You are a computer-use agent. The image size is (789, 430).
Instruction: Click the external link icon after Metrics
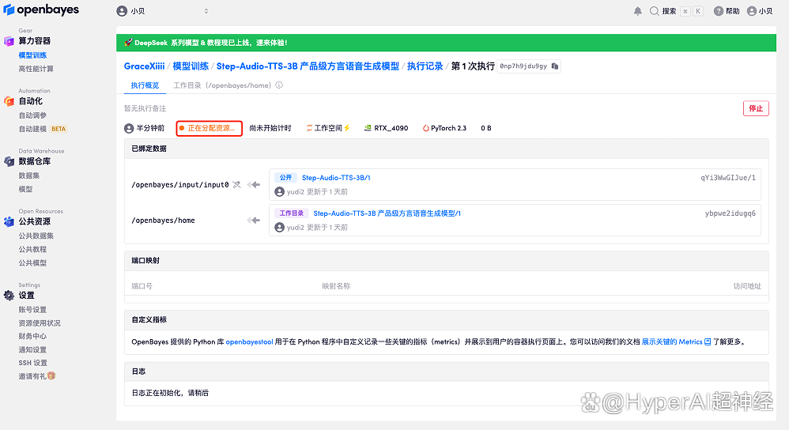708,341
